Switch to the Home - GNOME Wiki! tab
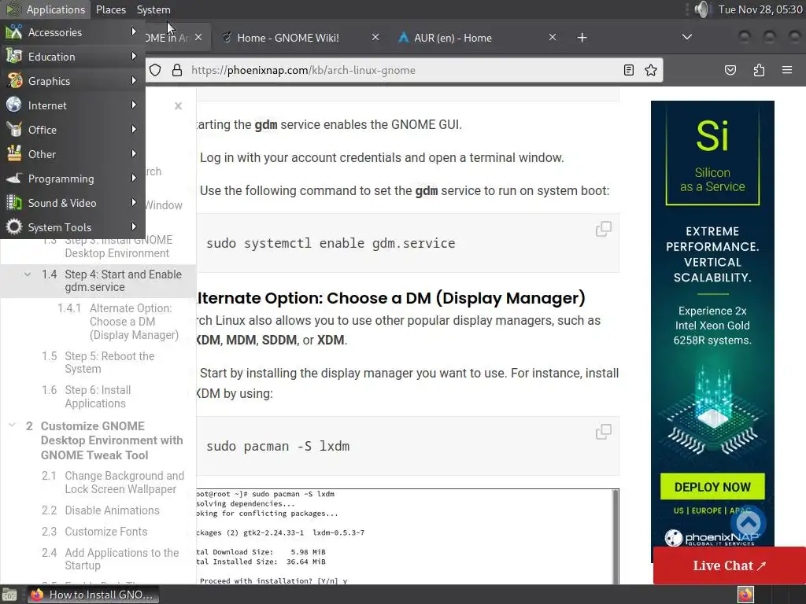Viewport: 806px width, 604px height. (288, 38)
